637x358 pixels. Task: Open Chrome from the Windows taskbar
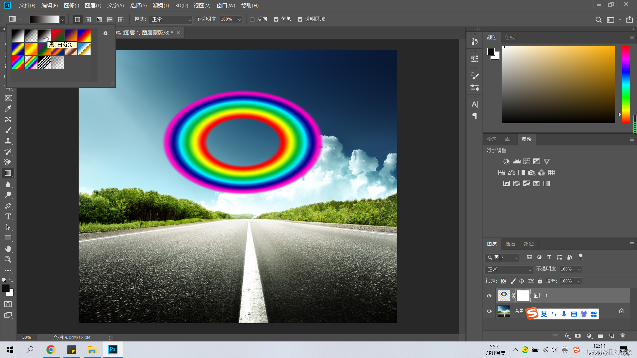coord(51,350)
